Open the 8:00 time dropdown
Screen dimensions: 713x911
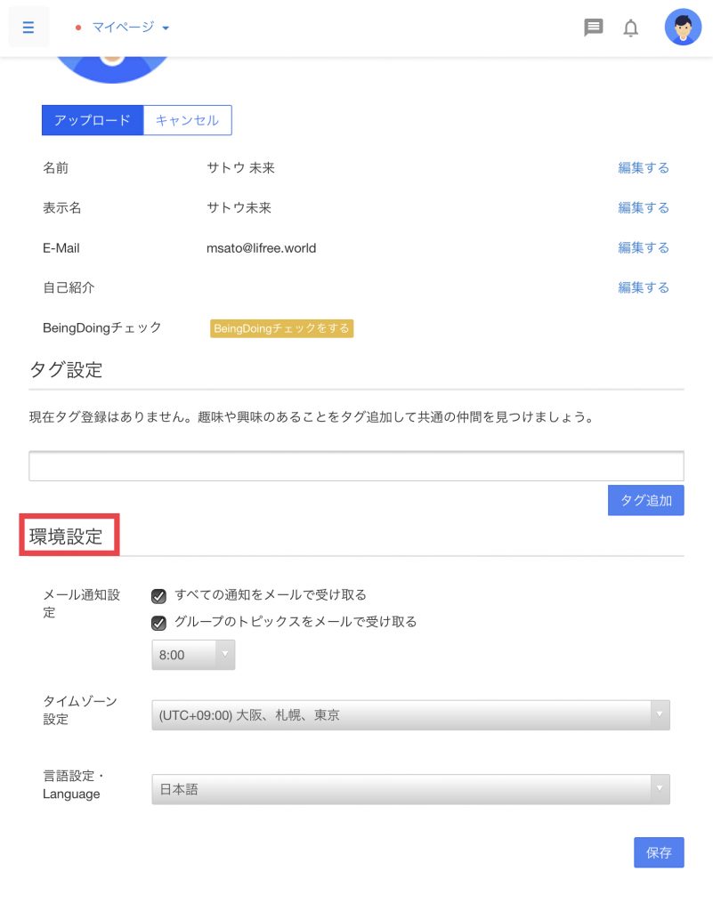pyautogui.click(x=193, y=656)
